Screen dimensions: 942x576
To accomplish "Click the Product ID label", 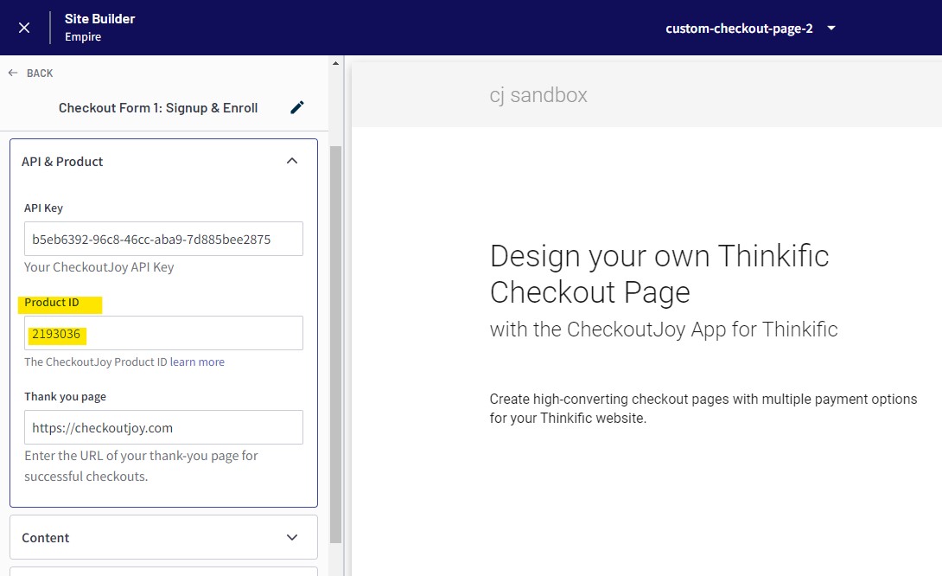I will point(52,303).
